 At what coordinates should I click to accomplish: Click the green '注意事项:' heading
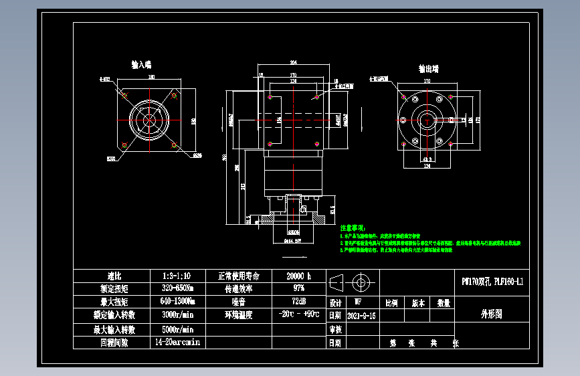point(353,227)
